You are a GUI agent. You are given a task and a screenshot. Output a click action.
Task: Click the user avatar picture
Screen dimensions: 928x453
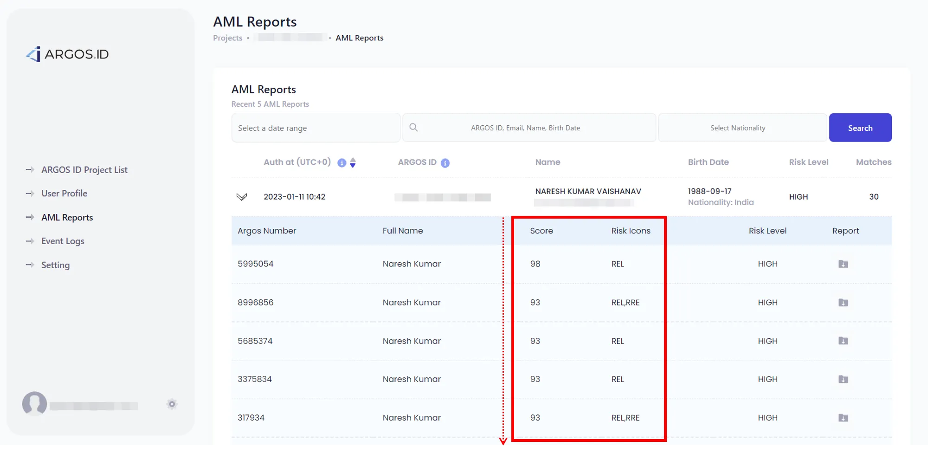pyautogui.click(x=34, y=403)
